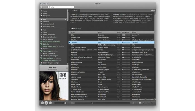
Task: Select the 'Bella Figura' track
Action: click(x=111, y=67)
